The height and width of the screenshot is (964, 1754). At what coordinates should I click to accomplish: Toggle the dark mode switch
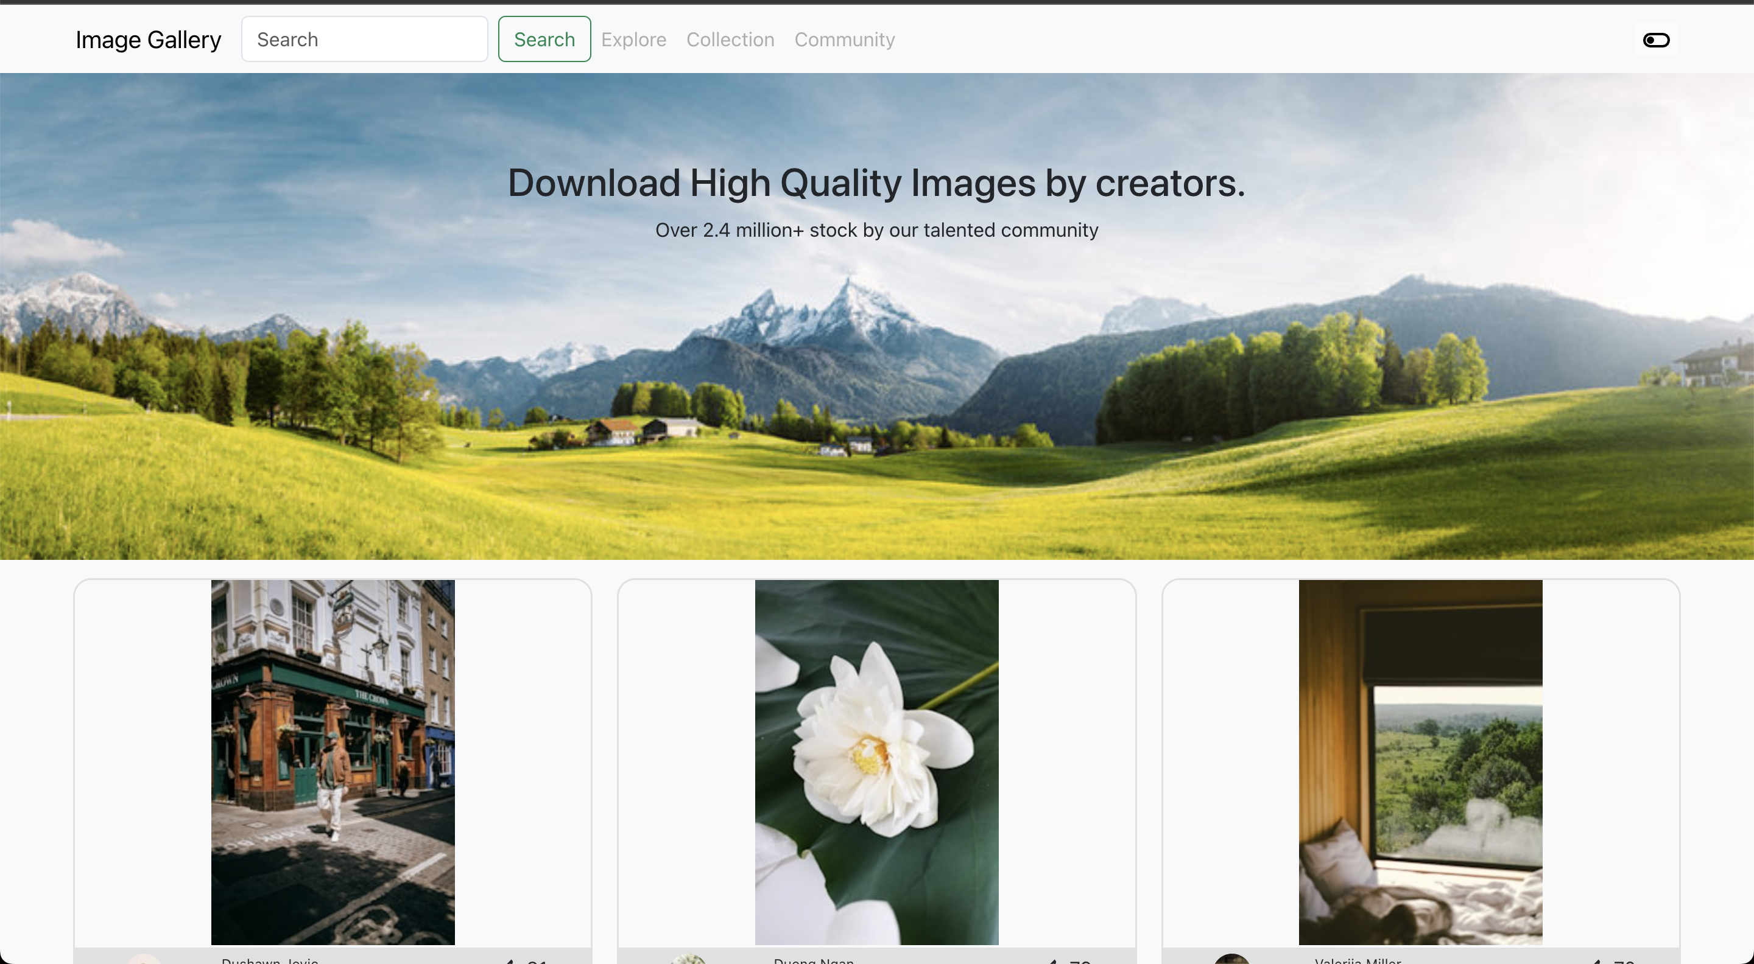coord(1656,40)
